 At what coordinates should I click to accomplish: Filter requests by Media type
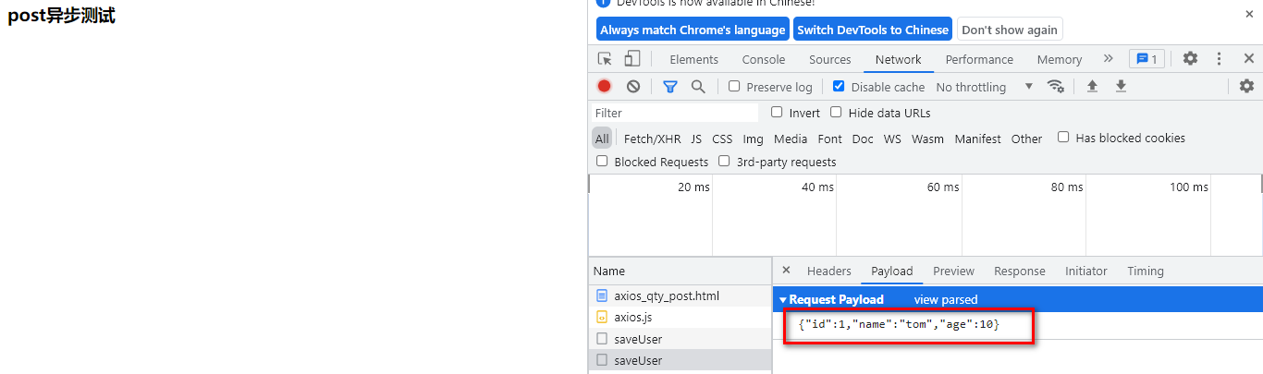tap(791, 139)
